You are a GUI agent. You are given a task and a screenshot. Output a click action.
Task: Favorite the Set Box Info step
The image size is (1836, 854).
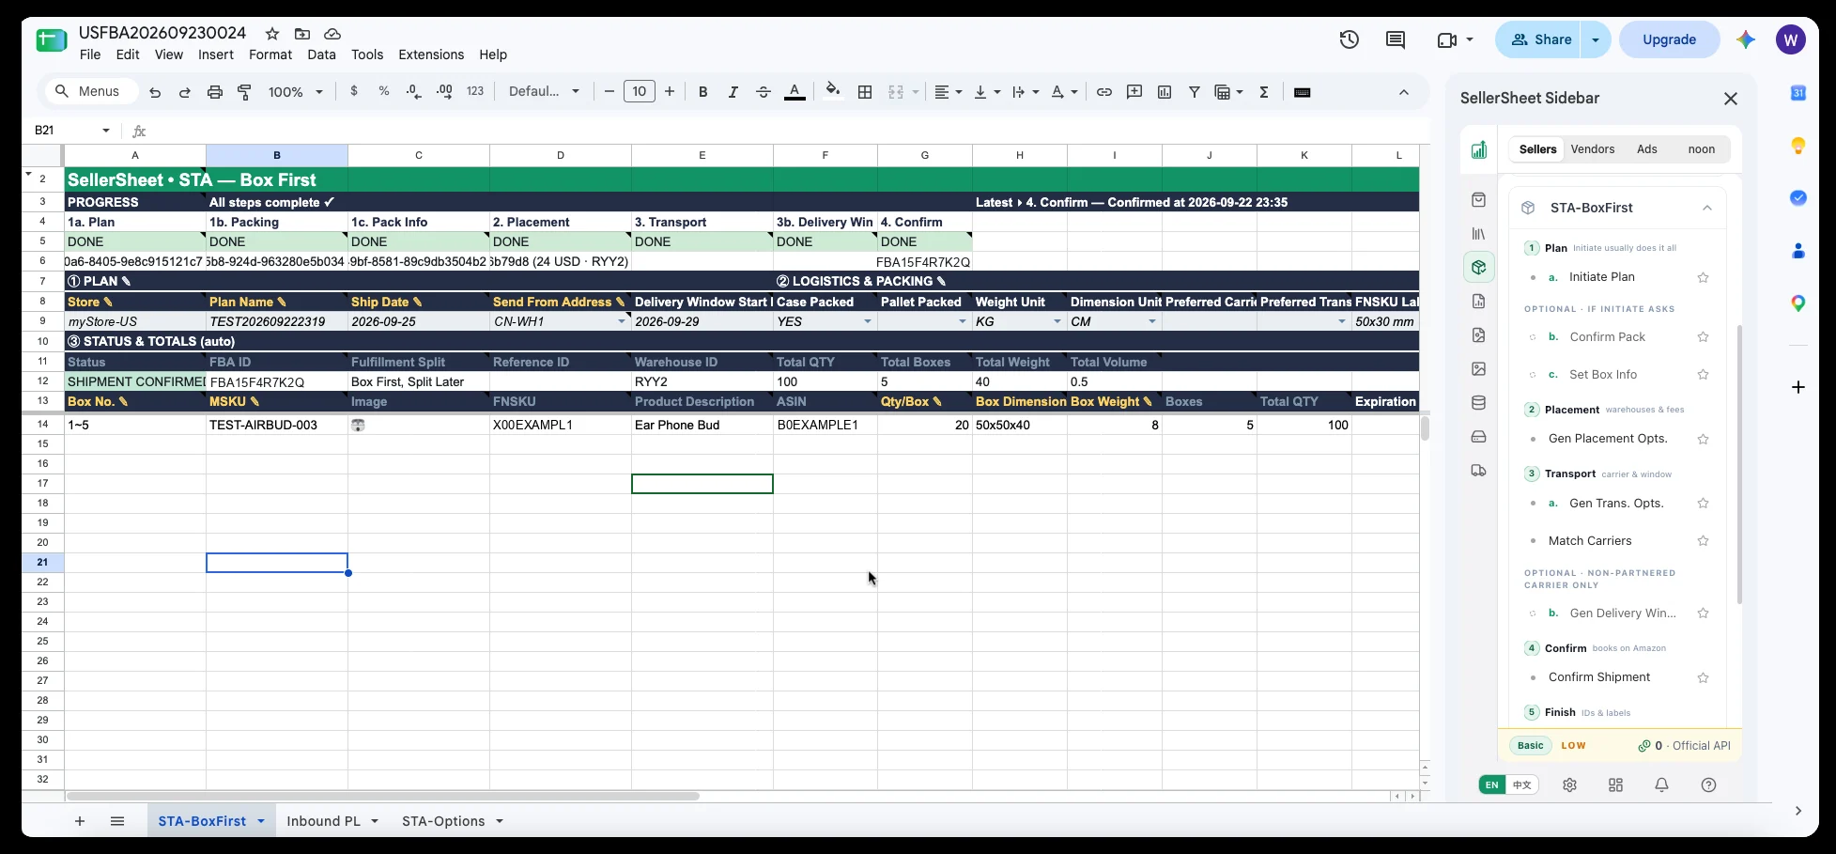click(1703, 375)
